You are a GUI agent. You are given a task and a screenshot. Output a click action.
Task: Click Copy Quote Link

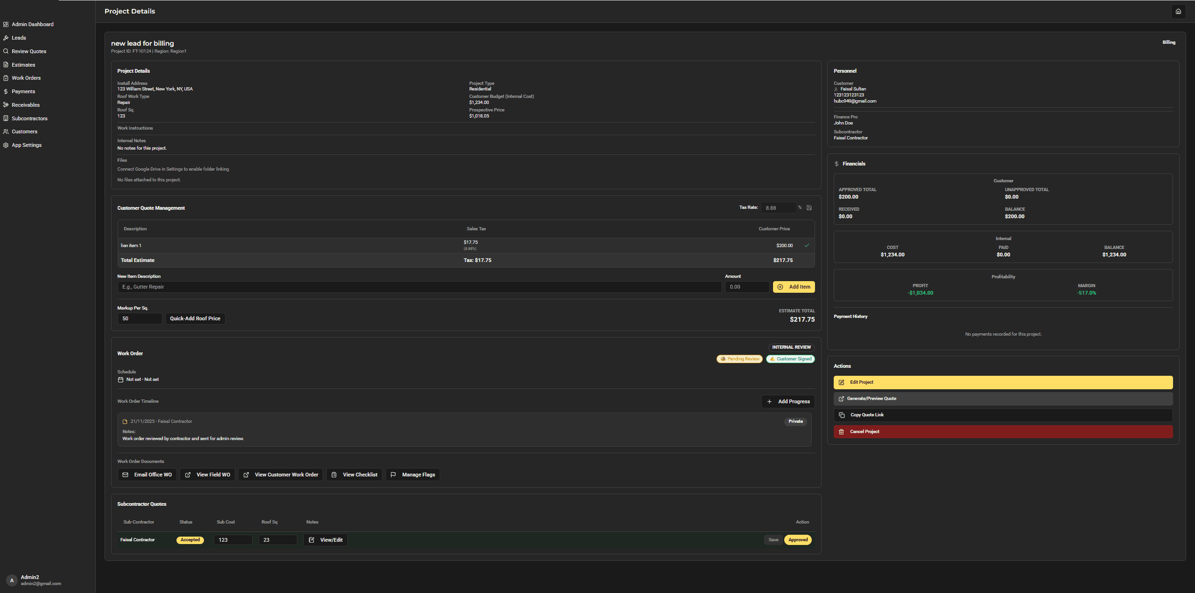(1003, 415)
